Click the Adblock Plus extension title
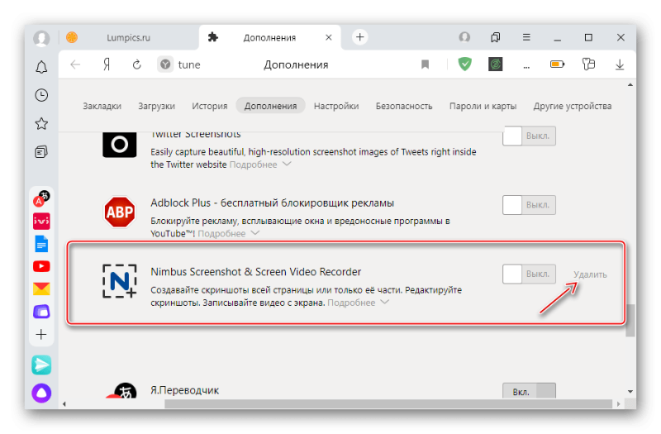Viewport: 661px width, 434px height. click(x=273, y=203)
